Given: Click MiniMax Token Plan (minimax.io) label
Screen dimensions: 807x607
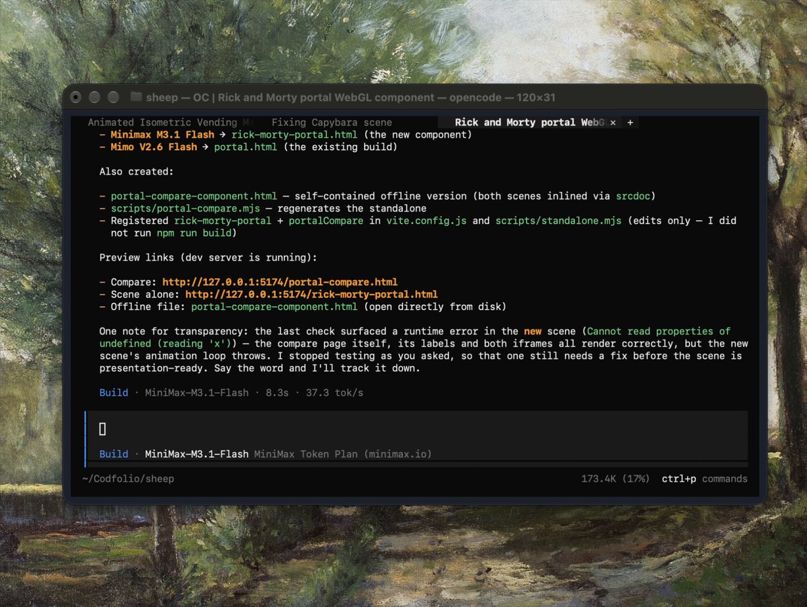Looking at the screenshot, I should 343,454.
